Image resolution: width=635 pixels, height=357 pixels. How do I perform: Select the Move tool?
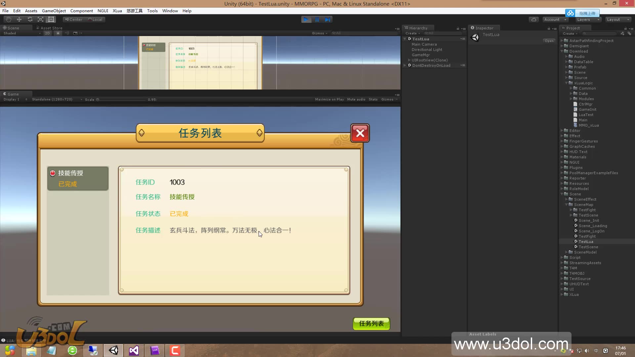pos(19,20)
